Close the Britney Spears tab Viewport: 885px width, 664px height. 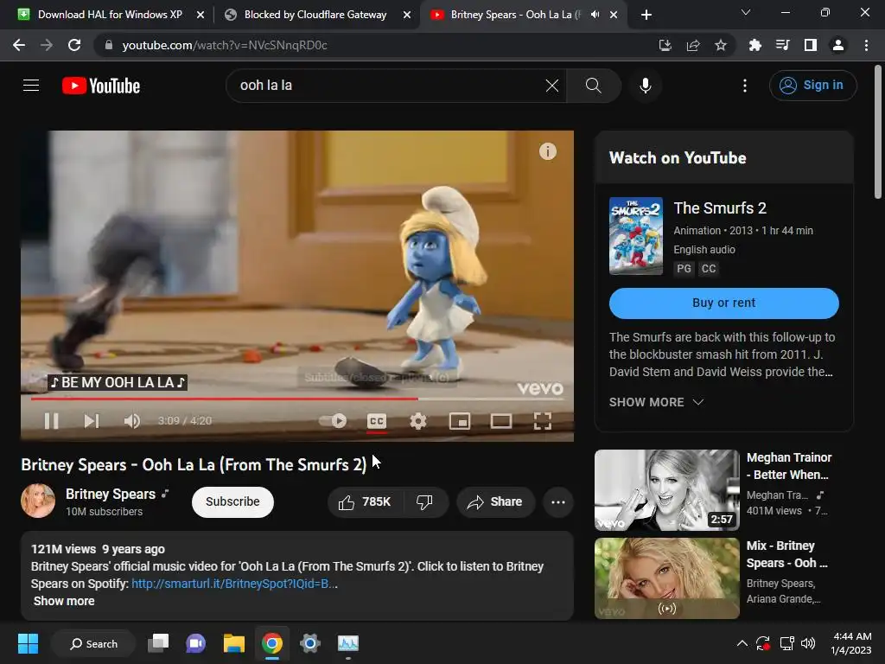[x=614, y=15]
